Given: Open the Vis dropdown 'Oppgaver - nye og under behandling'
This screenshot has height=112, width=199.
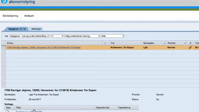Looking at the screenshot, I should (x=37, y=36).
